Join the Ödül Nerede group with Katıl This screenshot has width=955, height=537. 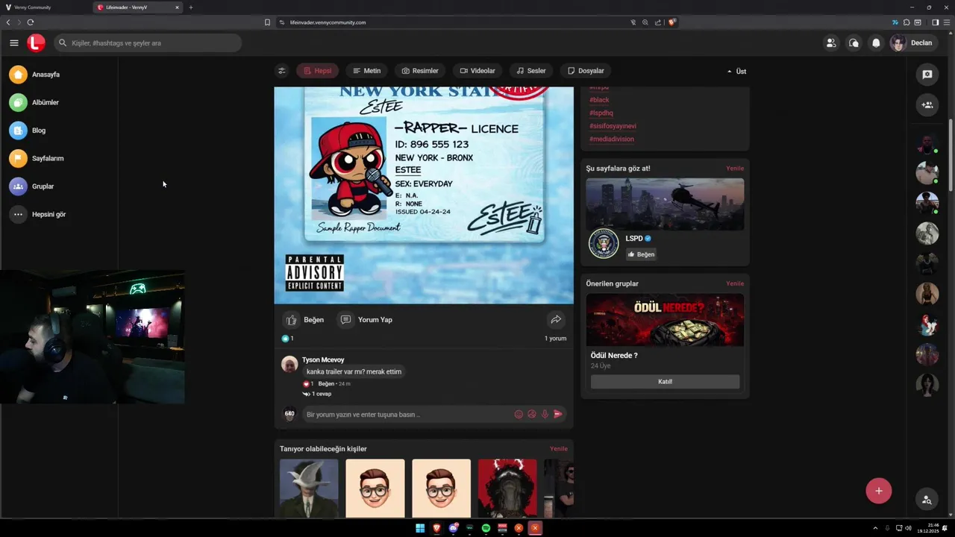pyautogui.click(x=665, y=382)
